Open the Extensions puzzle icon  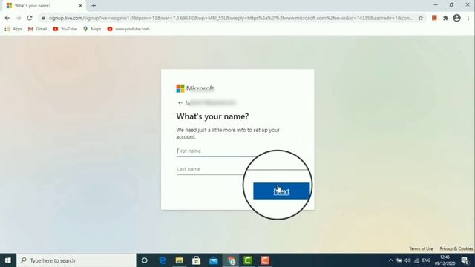click(445, 18)
